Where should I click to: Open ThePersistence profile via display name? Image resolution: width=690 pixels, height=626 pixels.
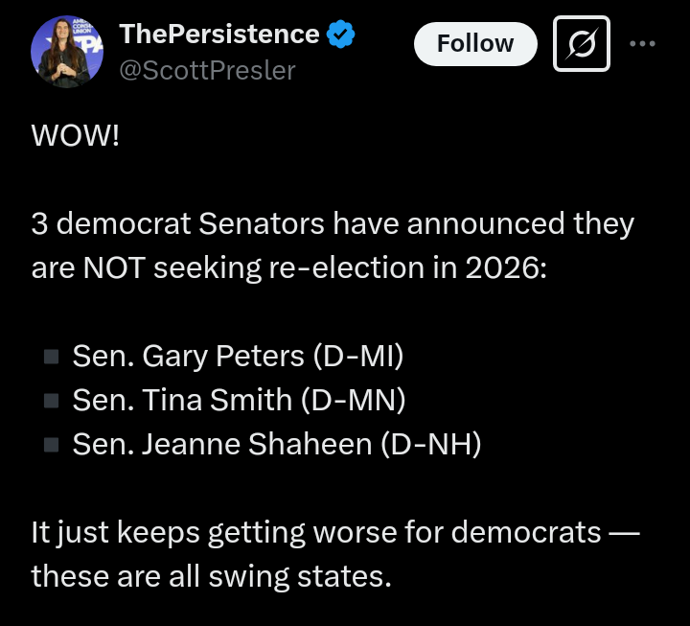pyautogui.click(x=219, y=34)
